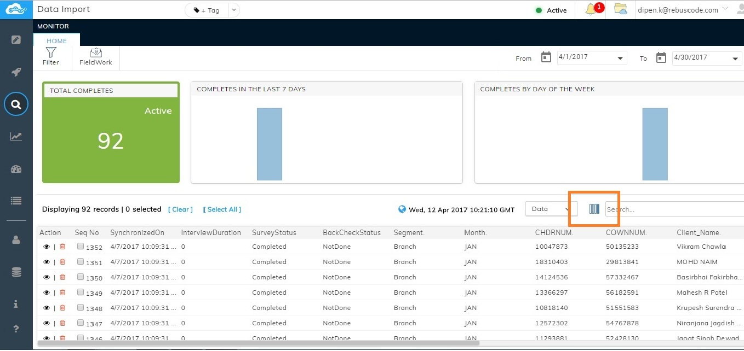Open the rocket icon in the sidebar
The width and height of the screenshot is (744, 351).
(x=16, y=72)
